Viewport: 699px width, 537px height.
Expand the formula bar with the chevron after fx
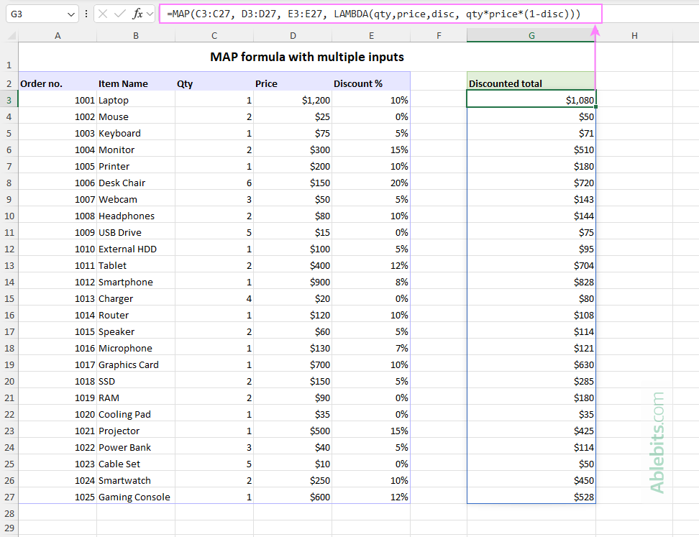(x=149, y=14)
